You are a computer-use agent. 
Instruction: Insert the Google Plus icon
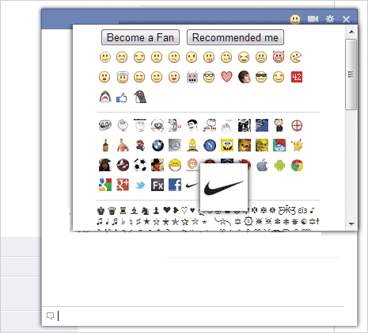pyautogui.click(x=123, y=185)
